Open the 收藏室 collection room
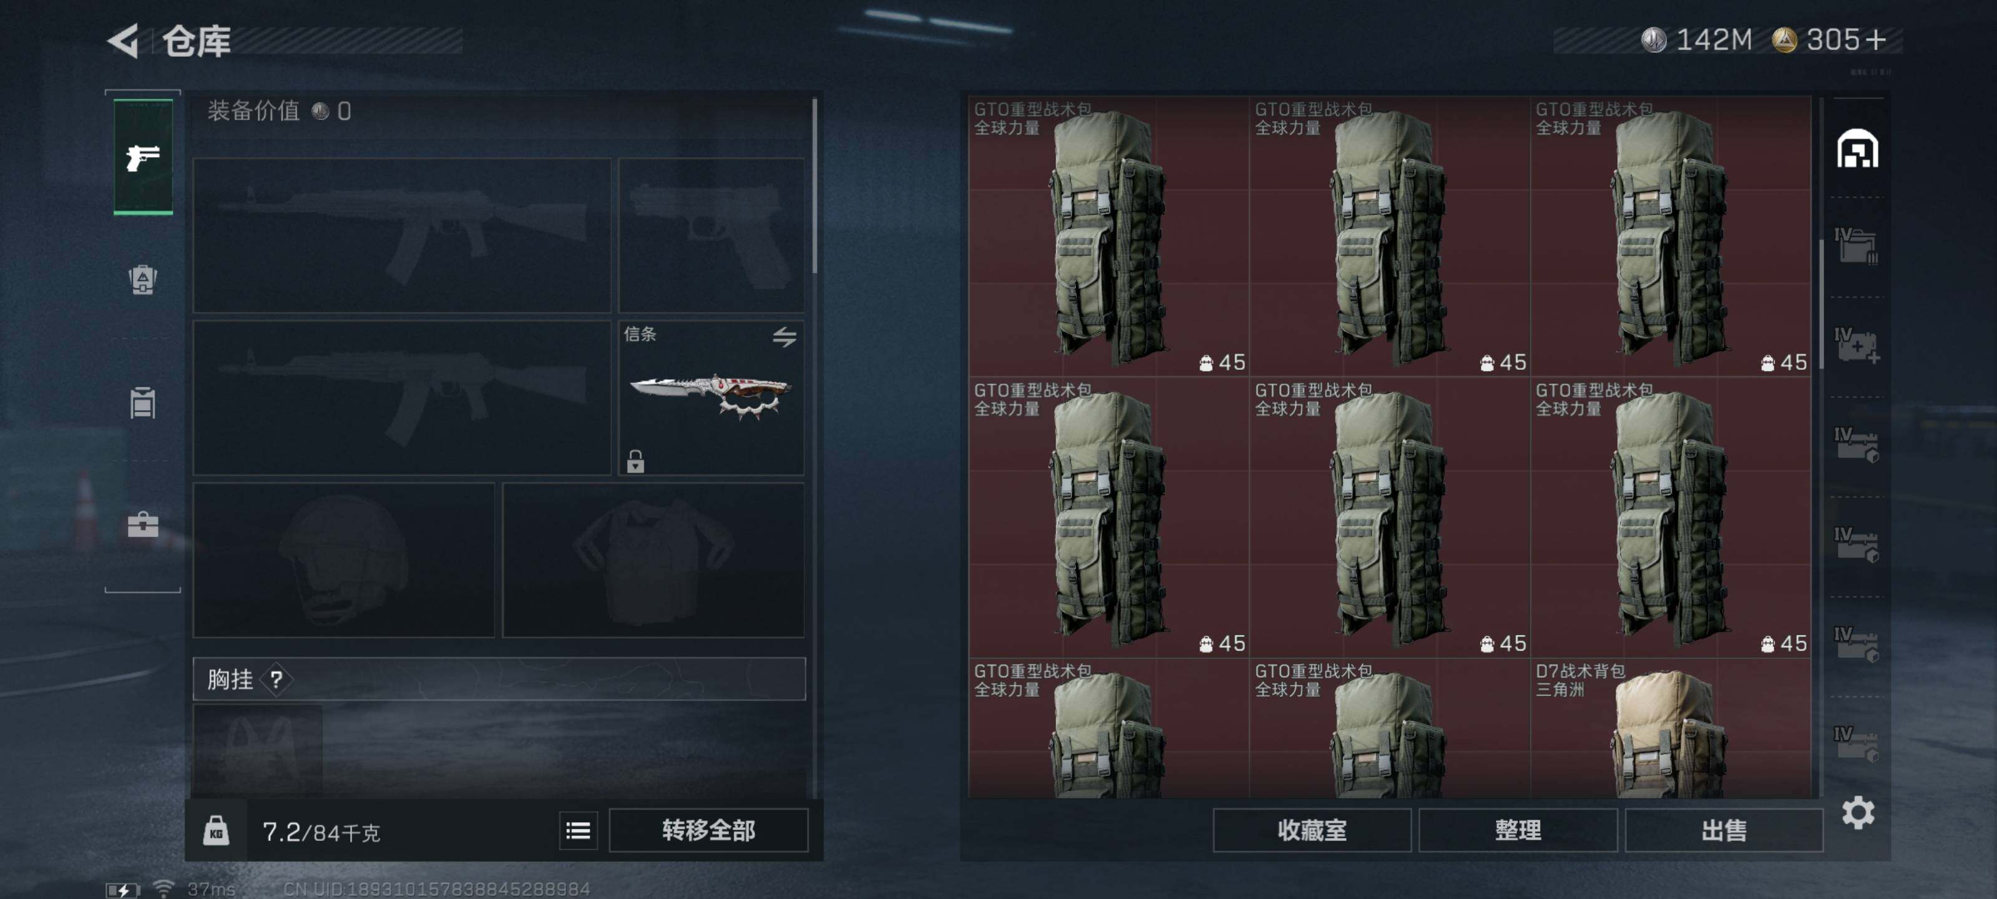The image size is (1997, 899). 1312,831
